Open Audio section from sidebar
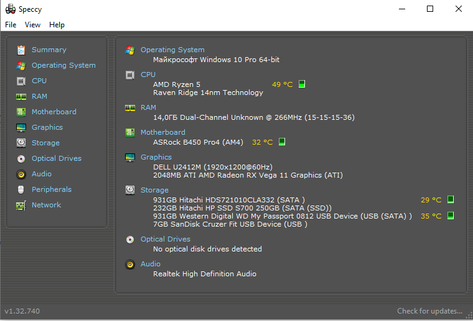The image size is (473, 321). point(42,174)
